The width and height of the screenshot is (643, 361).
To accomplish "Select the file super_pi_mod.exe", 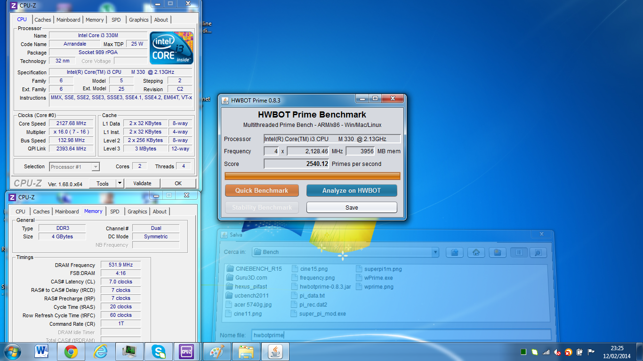I will pyautogui.click(x=319, y=314).
